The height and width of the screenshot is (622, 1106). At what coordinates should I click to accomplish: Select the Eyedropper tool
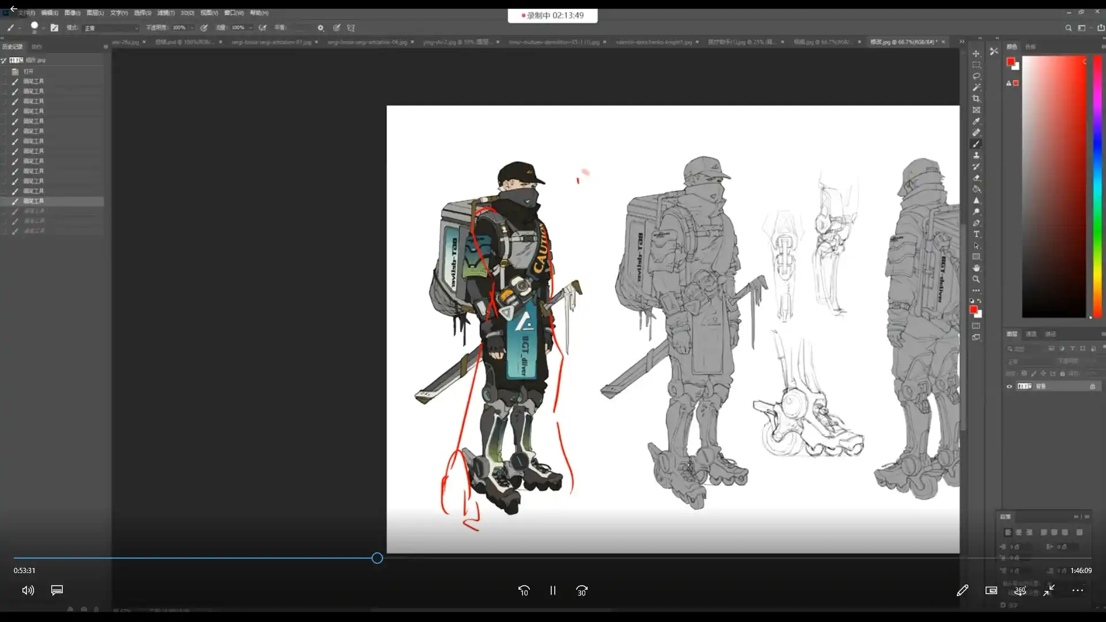pyautogui.click(x=976, y=121)
